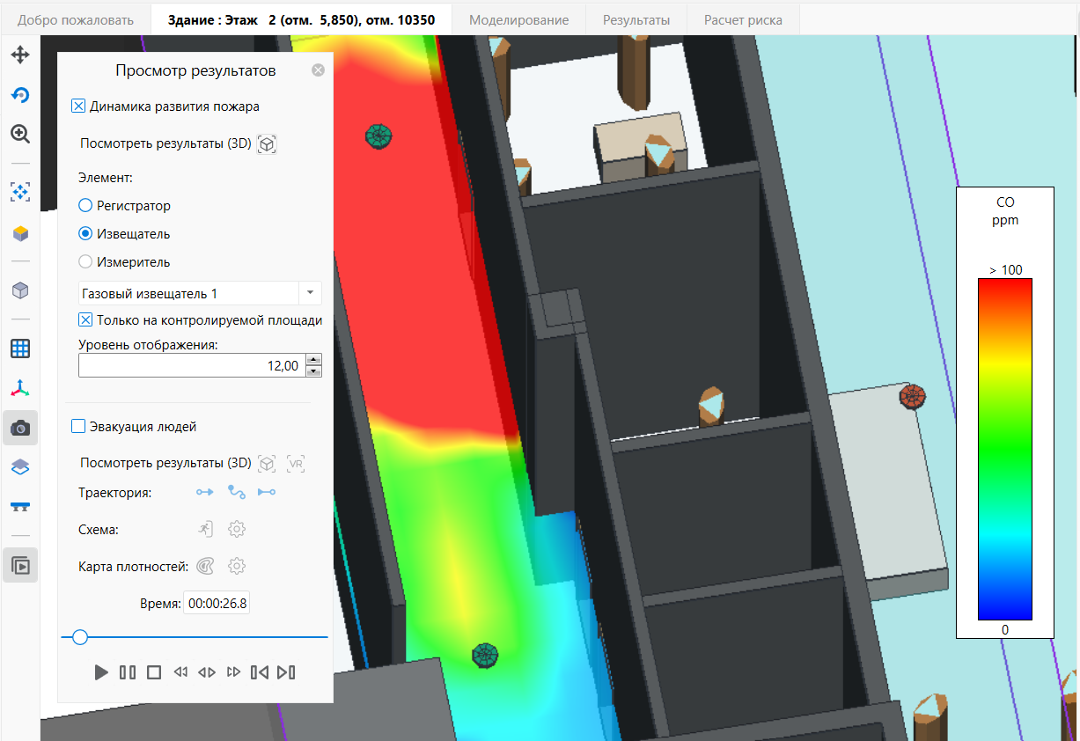Toggle the blue grid icon

19,348
